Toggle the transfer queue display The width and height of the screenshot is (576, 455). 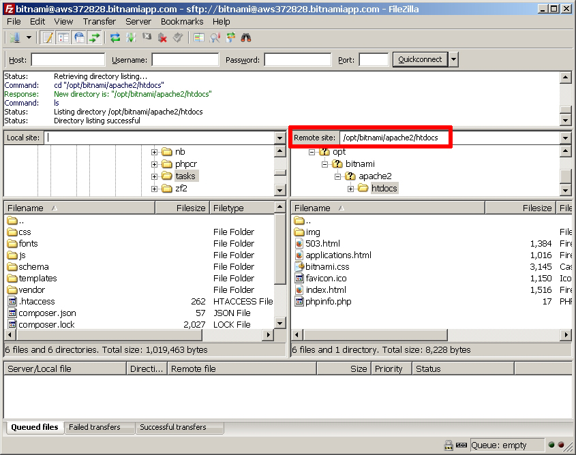point(94,37)
